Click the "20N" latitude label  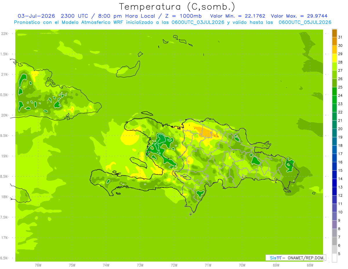tap(4, 115)
